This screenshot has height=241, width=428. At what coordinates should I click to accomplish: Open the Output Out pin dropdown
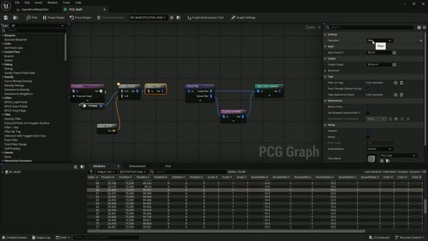(x=106, y=172)
